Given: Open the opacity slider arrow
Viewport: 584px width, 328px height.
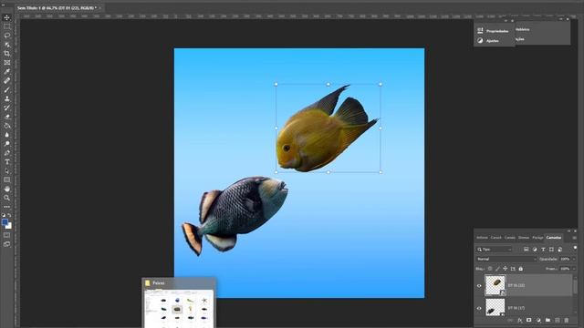Looking at the screenshot, I should coord(574,259).
